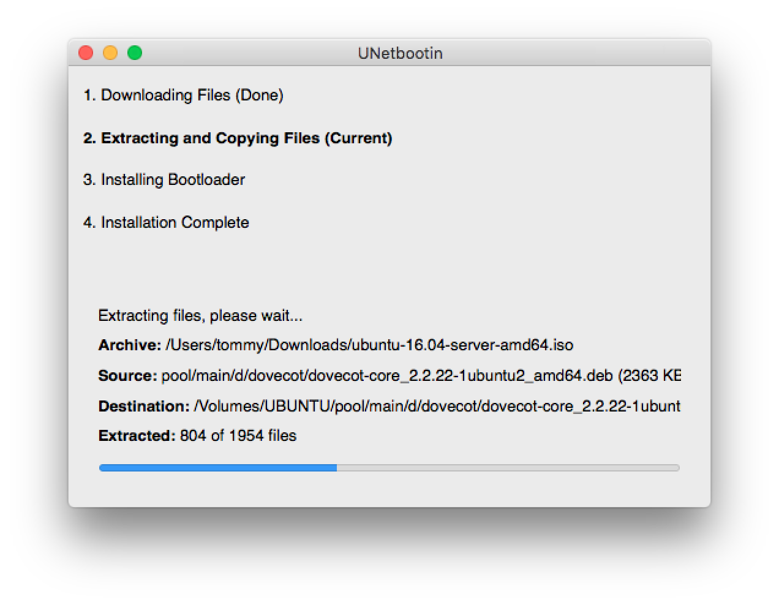The height and width of the screenshot is (605, 779).
Task: Click the dovecot-core source file path
Action: [387, 375]
